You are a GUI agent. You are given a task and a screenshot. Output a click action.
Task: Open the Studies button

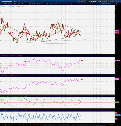pyautogui.click(x=111, y=1)
